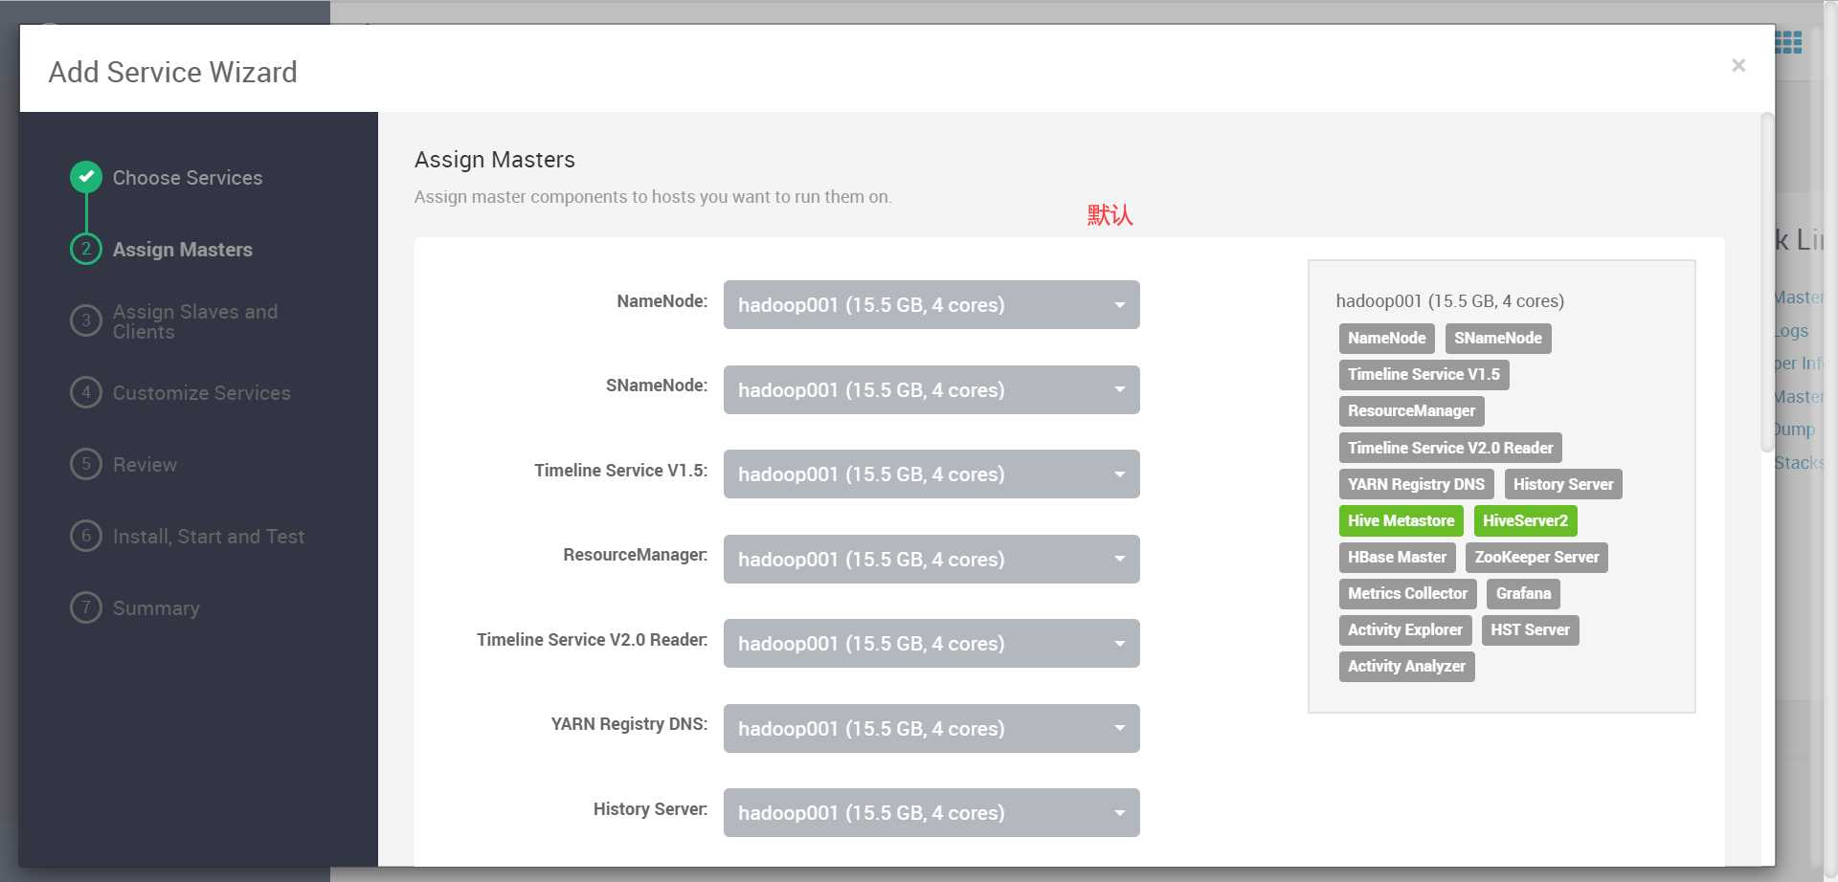This screenshot has width=1838, height=882.
Task: Click the Timeline Service V1.5 tag
Action: point(1423,374)
